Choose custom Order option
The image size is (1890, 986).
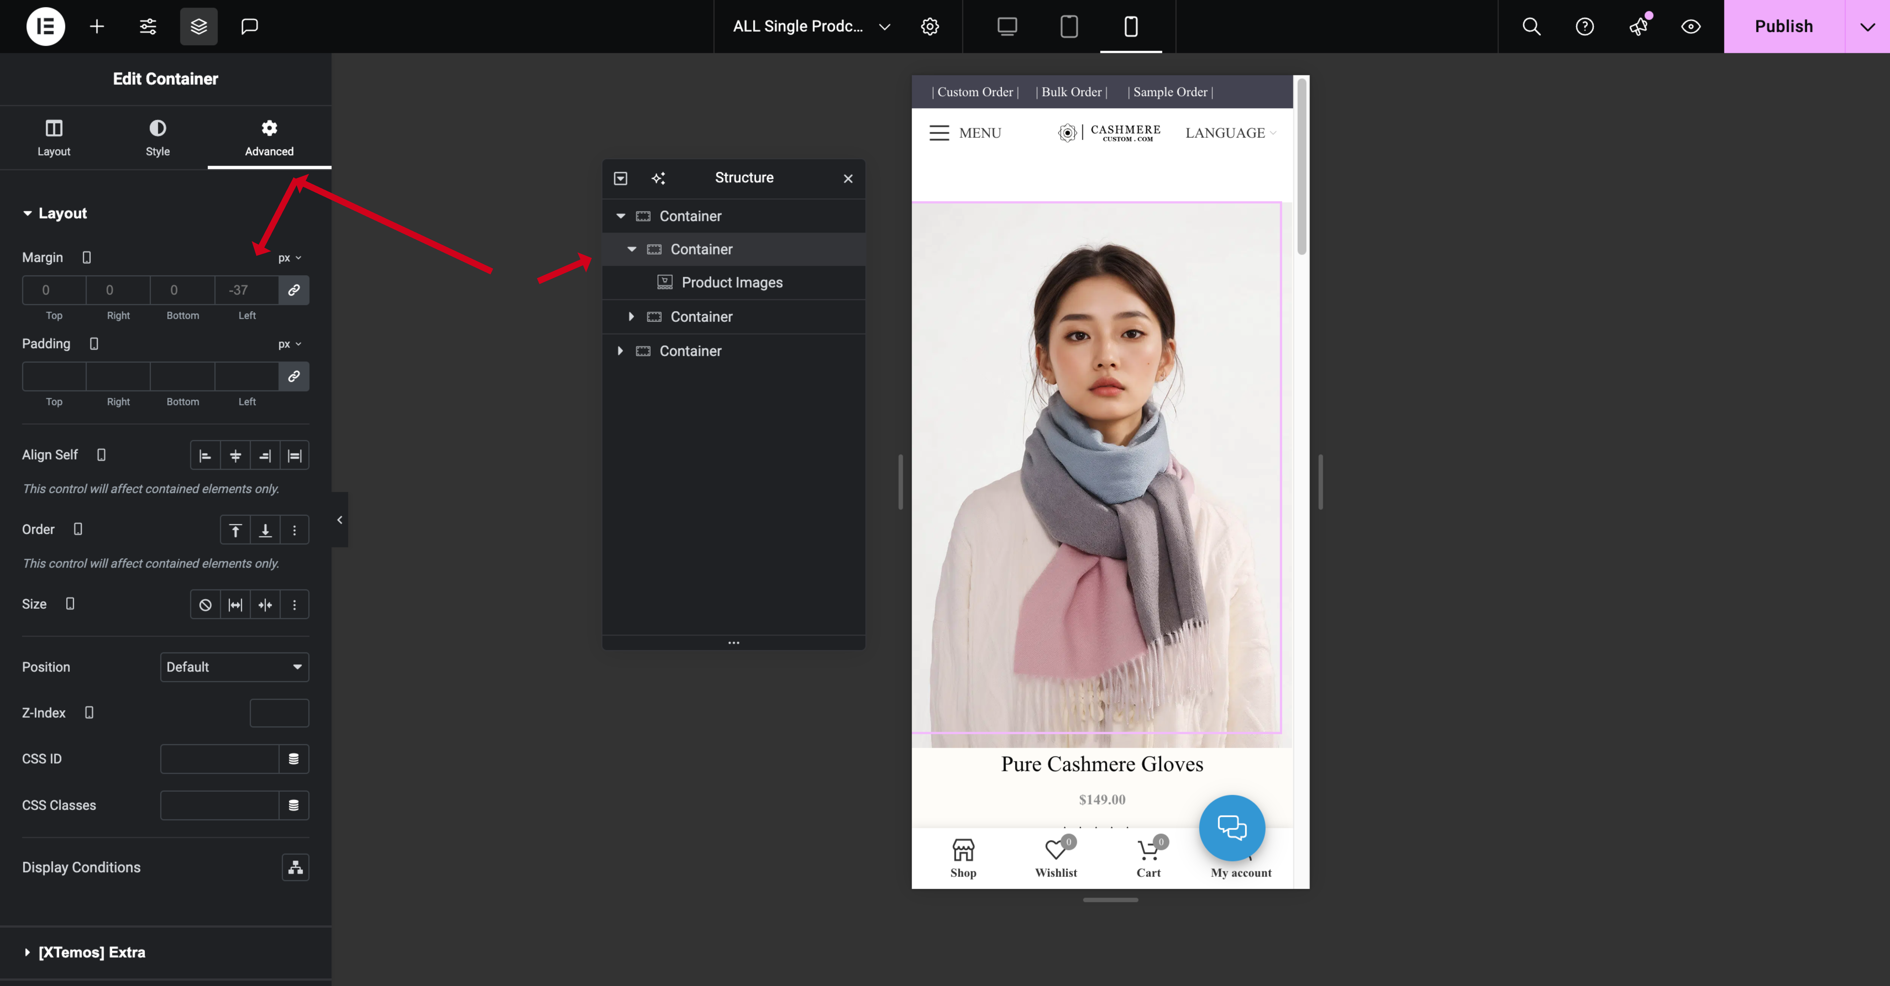point(294,530)
